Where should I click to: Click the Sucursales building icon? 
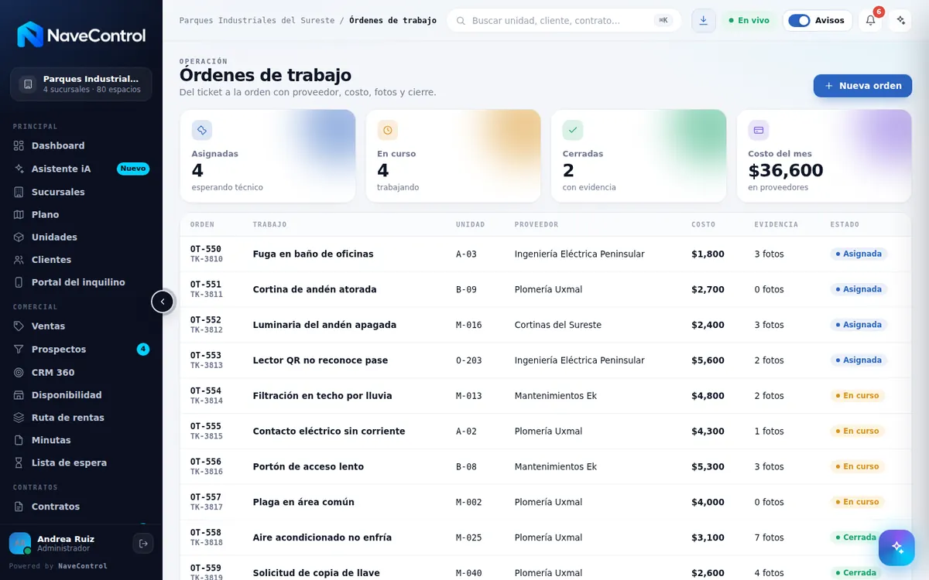[19, 192]
